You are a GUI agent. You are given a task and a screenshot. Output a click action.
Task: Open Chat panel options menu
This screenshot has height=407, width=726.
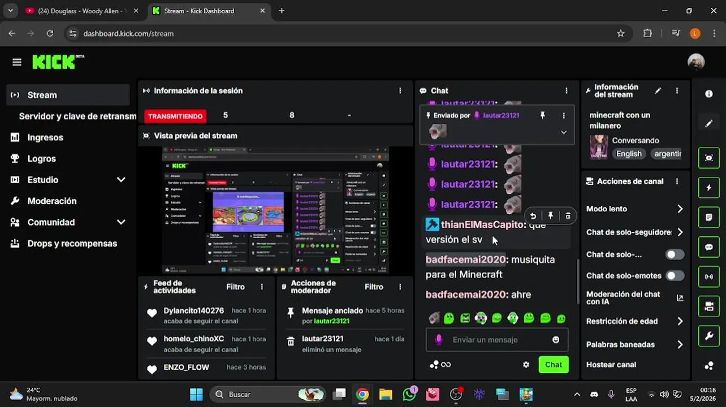click(566, 90)
